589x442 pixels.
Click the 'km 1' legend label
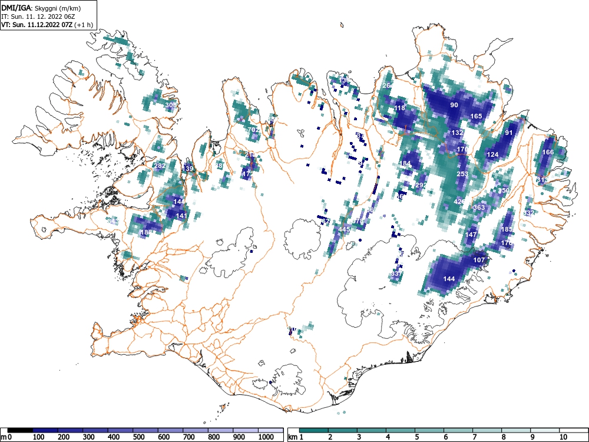(x=296, y=437)
